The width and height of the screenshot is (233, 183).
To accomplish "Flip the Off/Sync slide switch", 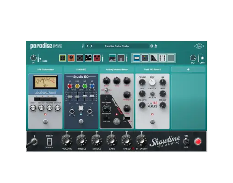I will [x=127, y=118].
